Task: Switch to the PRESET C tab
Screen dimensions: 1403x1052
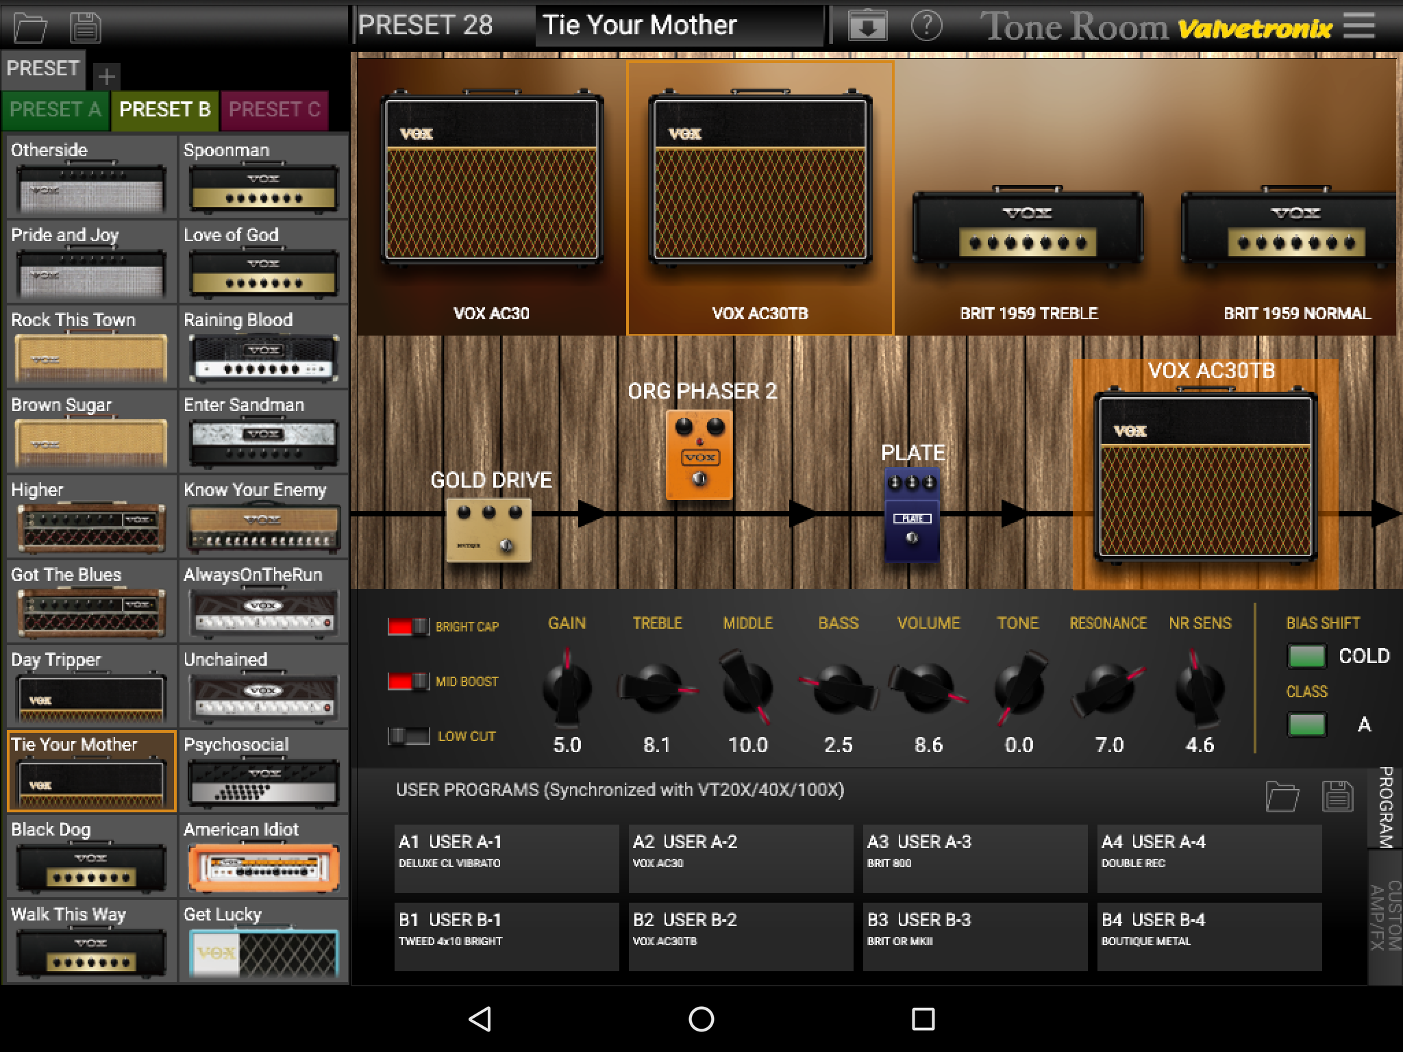Action: (274, 110)
